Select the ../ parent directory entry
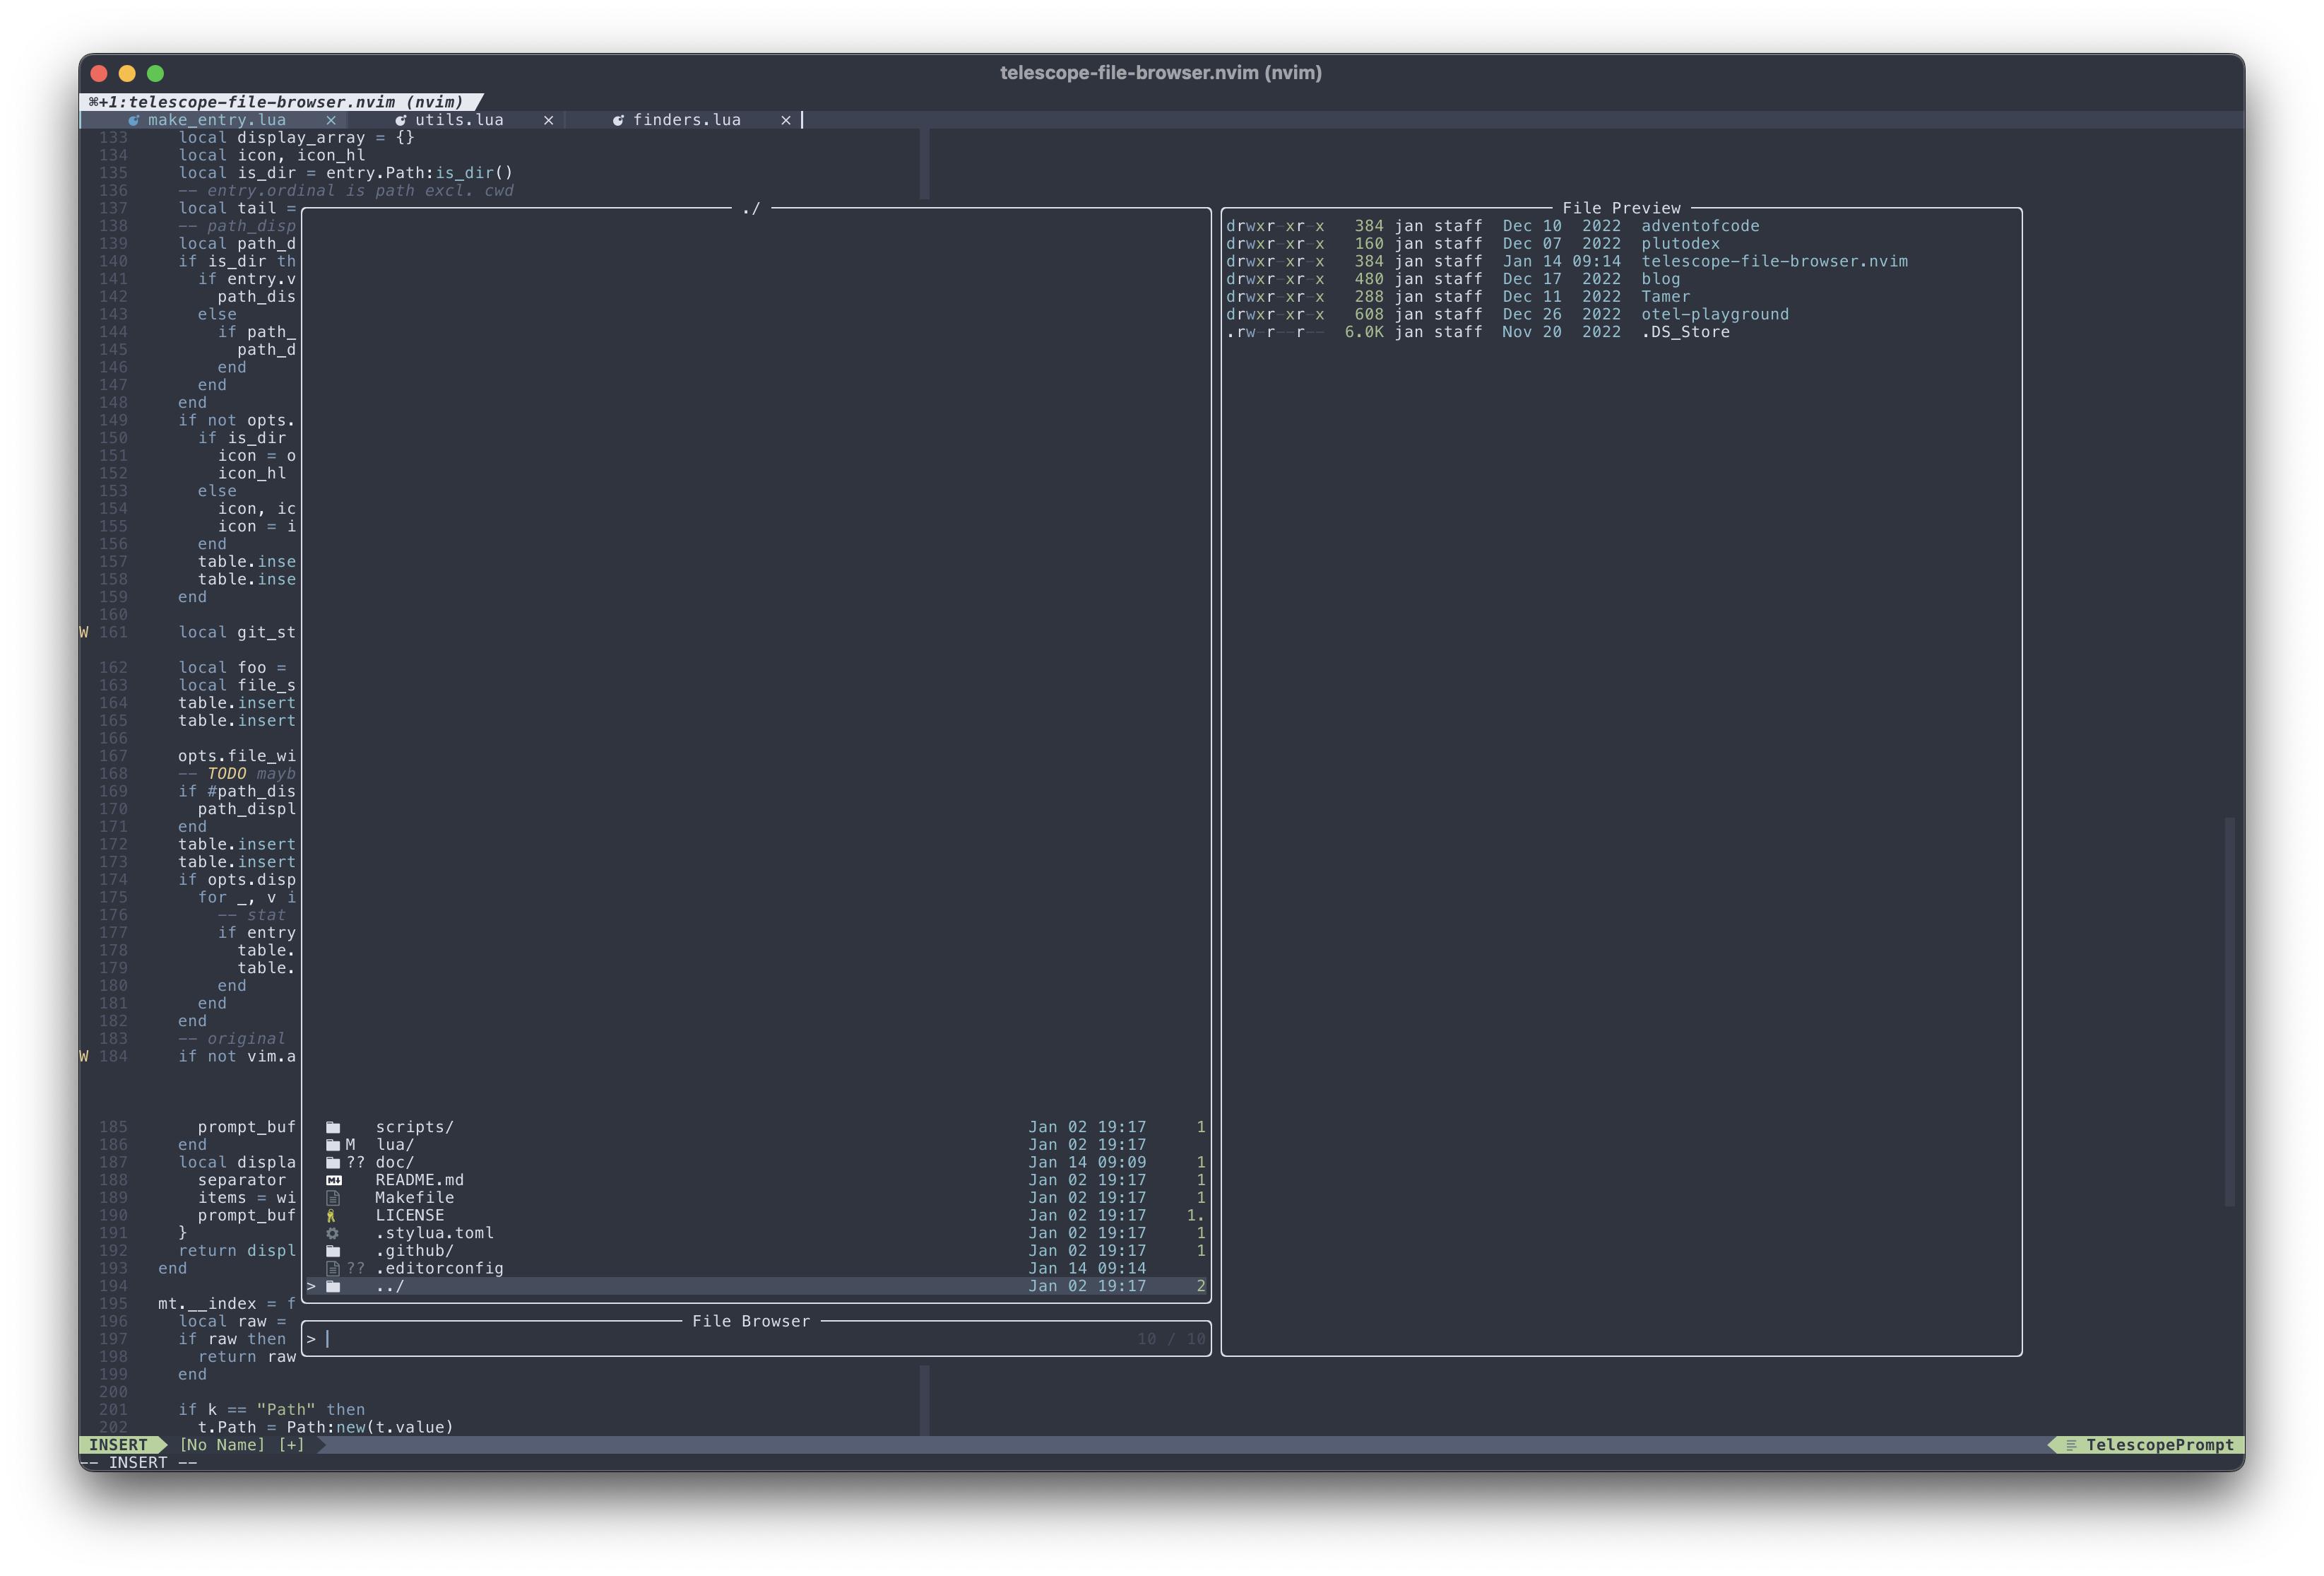This screenshot has width=2324, height=1576. pyautogui.click(x=390, y=1287)
